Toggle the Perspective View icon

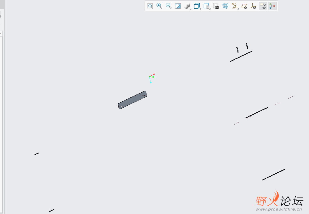225,6
